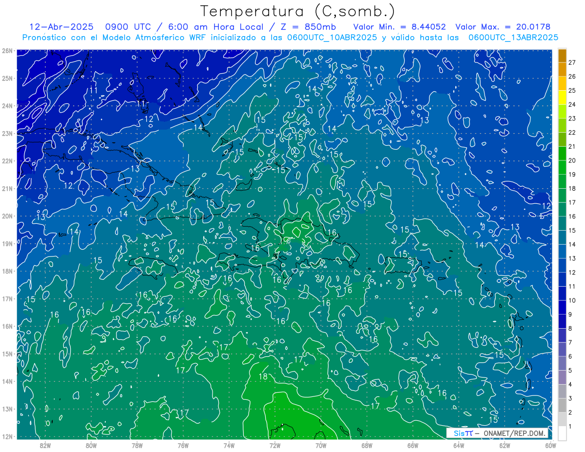Pick the gray swatch between 2 and 3
Viewport: 585px width, 452px height.
coord(562,405)
